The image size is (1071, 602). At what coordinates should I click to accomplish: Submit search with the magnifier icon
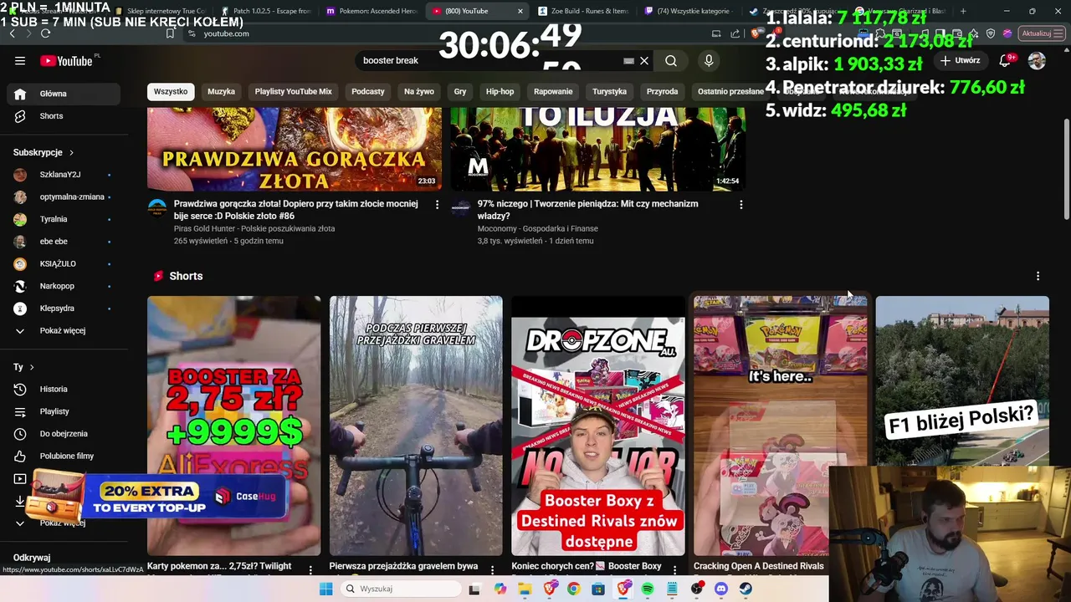[x=671, y=60]
